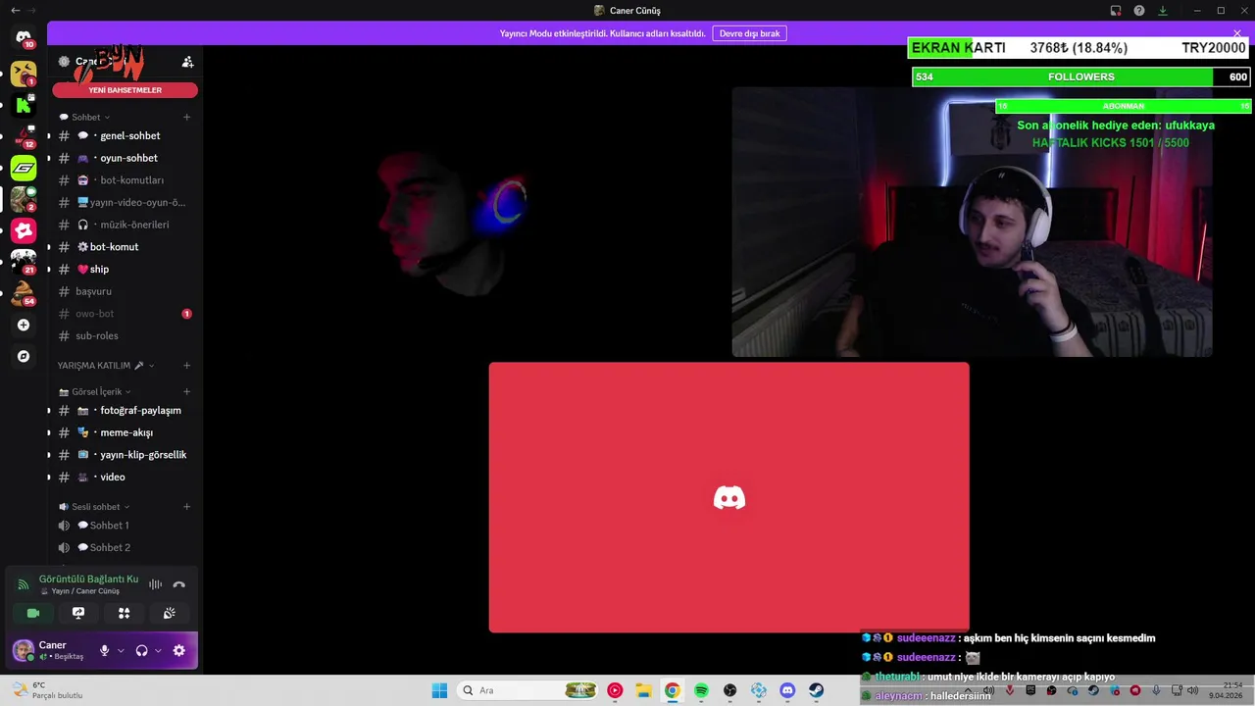Image resolution: width=1255 pixels, height=706 pixels.
Task: Open the pink star logo server
Action: [x=24, y=230]
